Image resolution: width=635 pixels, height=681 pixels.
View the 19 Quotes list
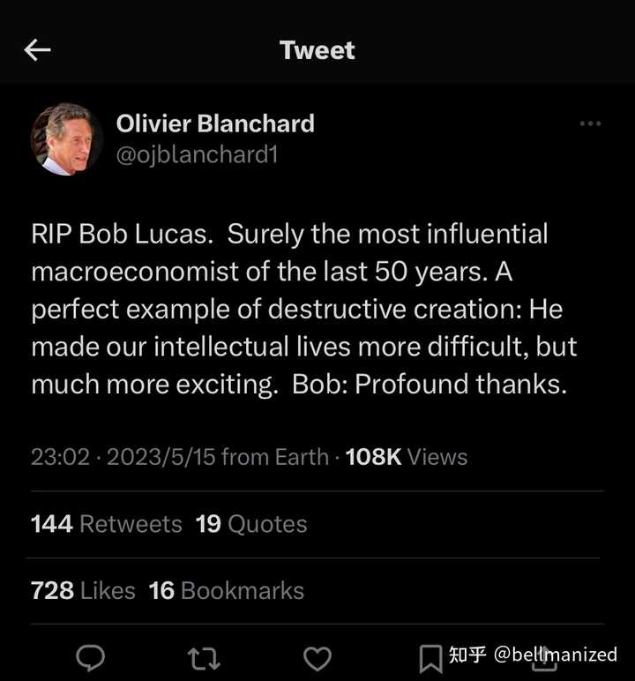(x=251, y=524)
